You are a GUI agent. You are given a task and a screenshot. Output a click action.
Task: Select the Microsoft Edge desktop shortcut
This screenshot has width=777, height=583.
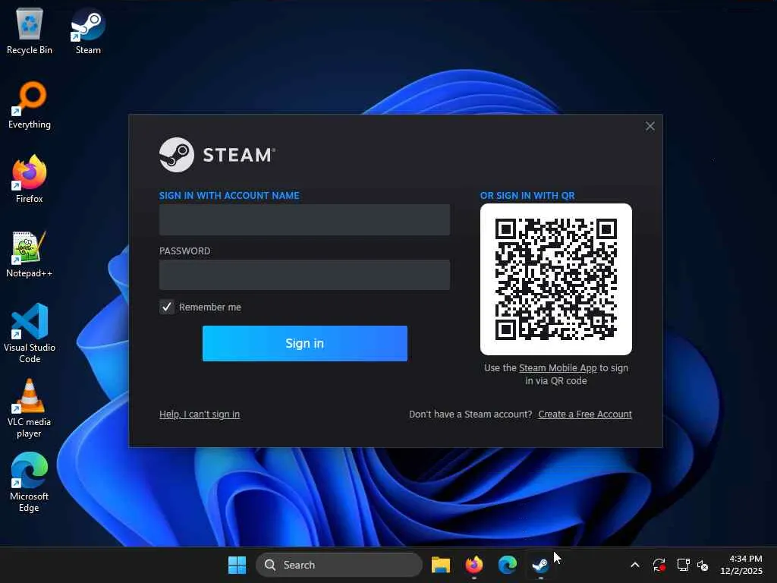[30, 482]
